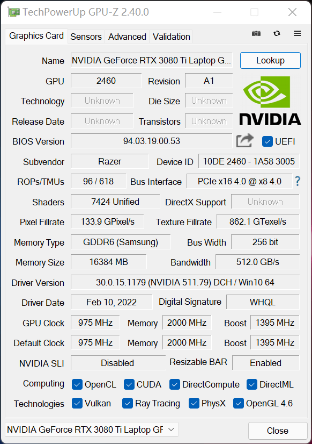Uncheck the CUDA checkbox
The image size is (312, 444).
pyautogui.click(x=129, y=384)
